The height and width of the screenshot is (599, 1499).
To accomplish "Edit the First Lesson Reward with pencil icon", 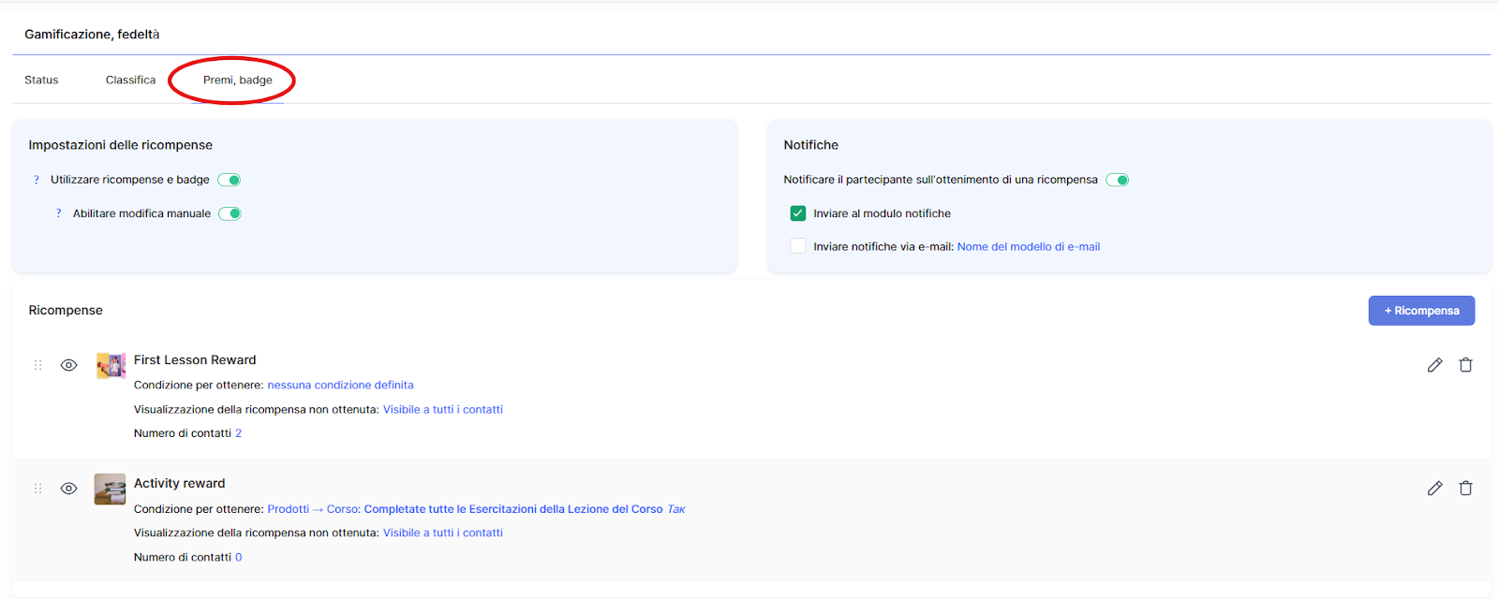I will pyautogui.click(x=1434, y=365).
